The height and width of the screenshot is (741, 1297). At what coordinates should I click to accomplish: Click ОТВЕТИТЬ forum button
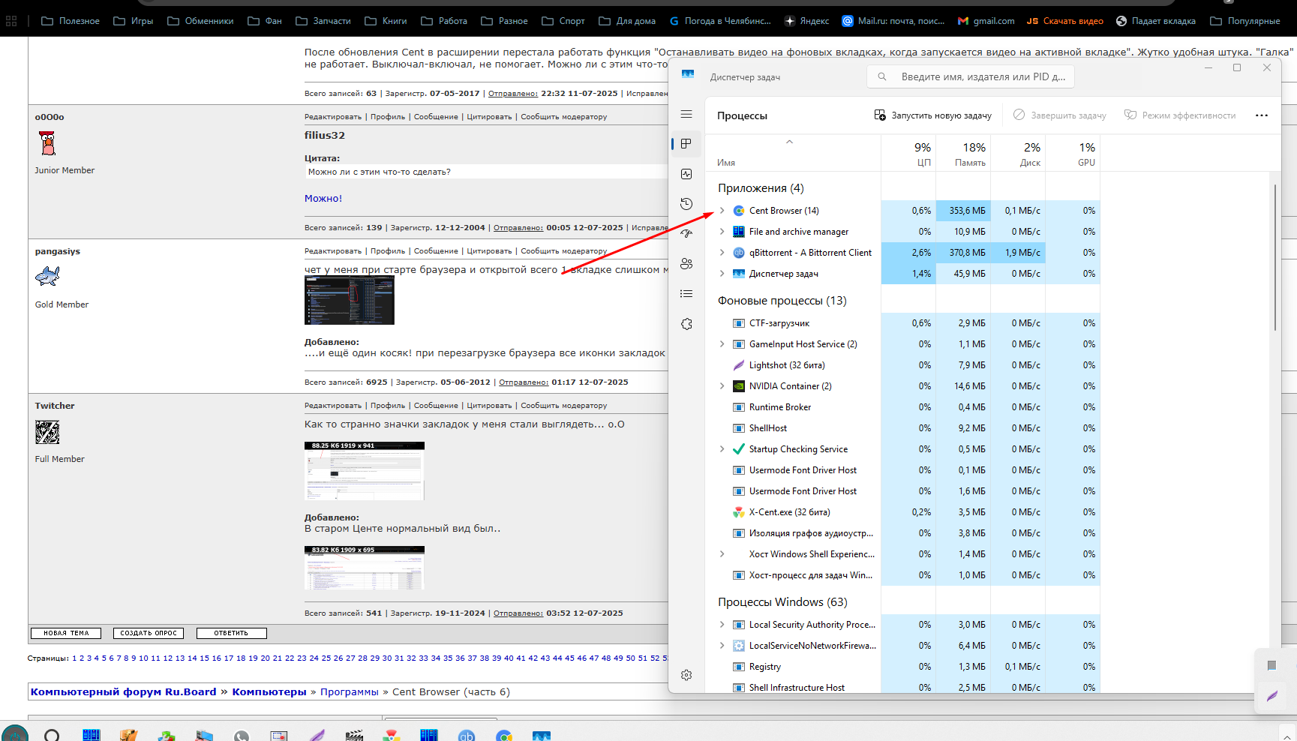231,633
